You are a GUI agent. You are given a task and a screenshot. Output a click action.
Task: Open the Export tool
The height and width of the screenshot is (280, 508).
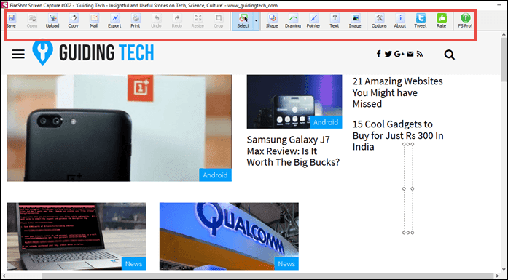tap(114, 20)
